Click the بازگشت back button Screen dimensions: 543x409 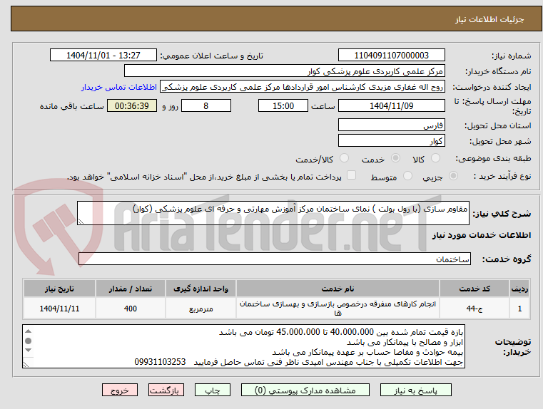click(166, 390)
